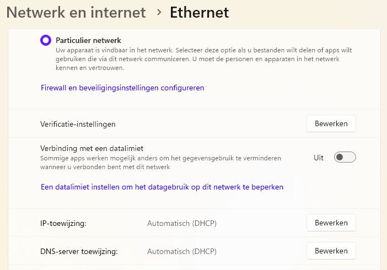Click Automatisch (DHCP) value for IP-toewijzing
The width and height of the screenshot is (387, 270).
pyautogui.click(x=181, y=223)
